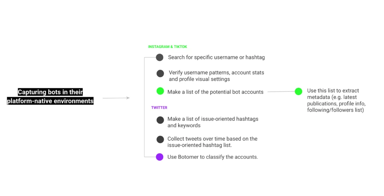Click 'Make a list of issue-oriented hashtags' text

point(213,119)
